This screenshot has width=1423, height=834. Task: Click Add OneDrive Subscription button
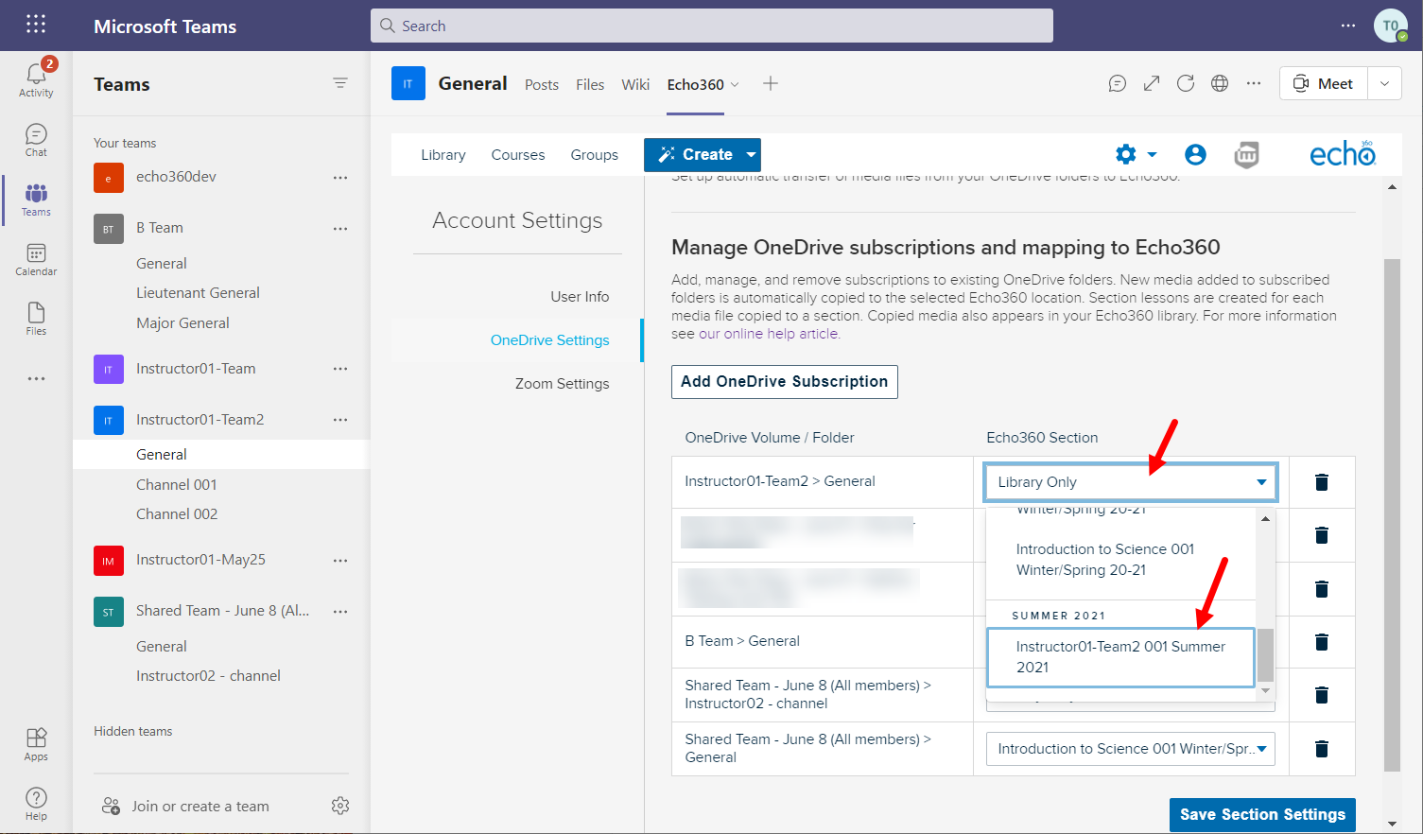tap(785, 382)
